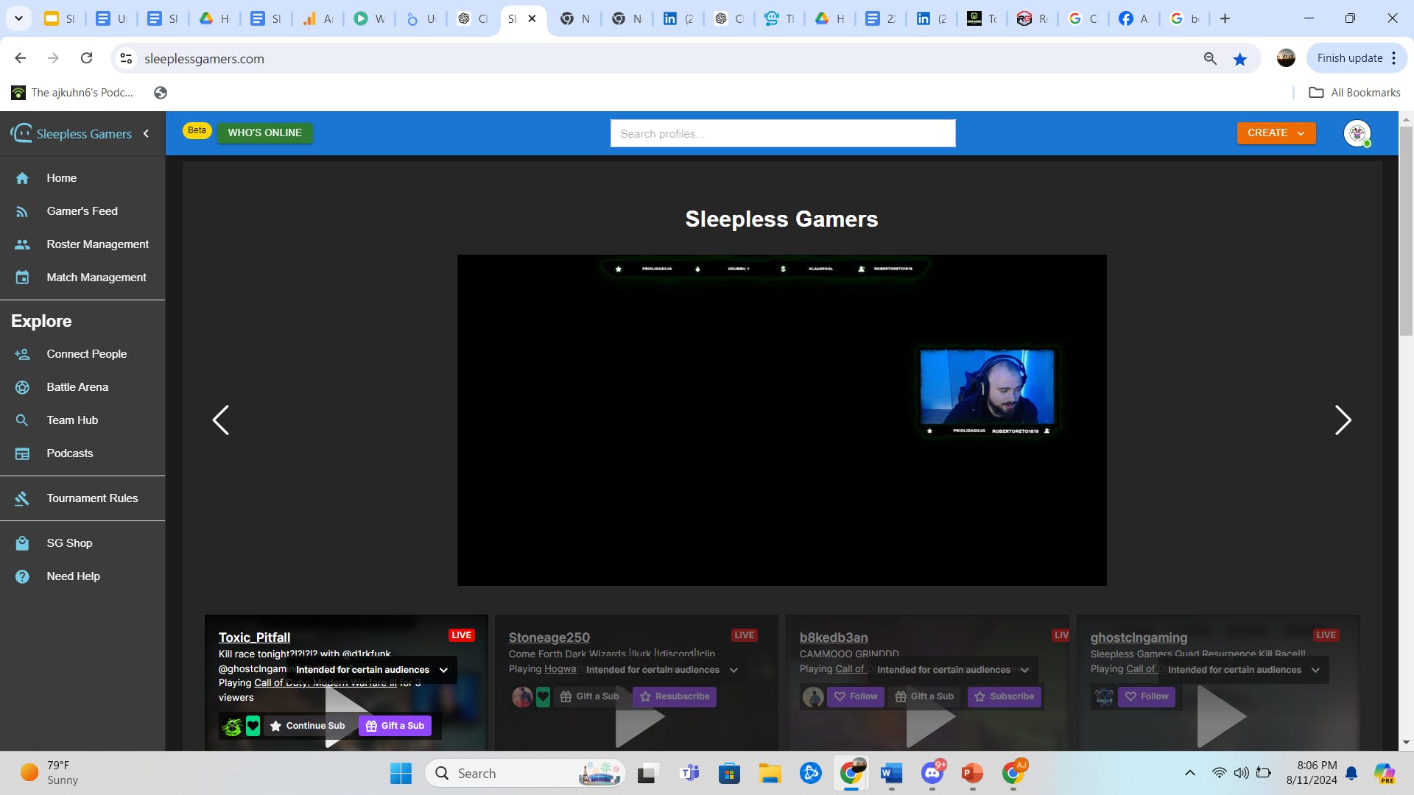Image resolution: width=1414 pixels, height=795 pixels.
Task: Open the Stoneage250 profile link
Action: pos(549,637)
